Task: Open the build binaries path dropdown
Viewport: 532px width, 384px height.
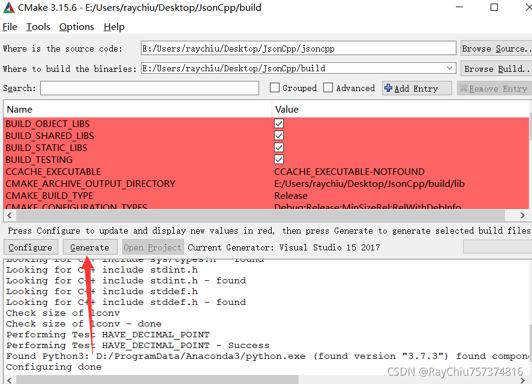Action: tap(450, 68)
